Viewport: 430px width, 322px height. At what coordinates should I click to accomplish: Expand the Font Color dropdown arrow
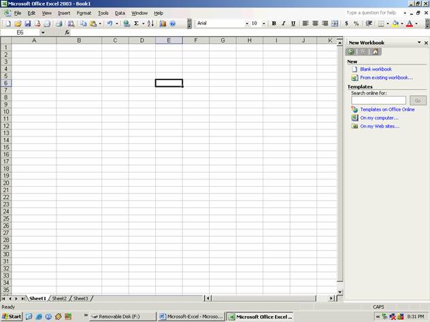[416, 24]
